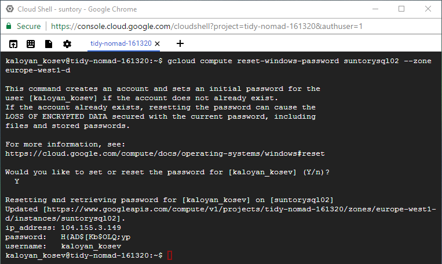
Task: Select the tidy-nomad-161320 tab
Action: (x=120, y=43)
